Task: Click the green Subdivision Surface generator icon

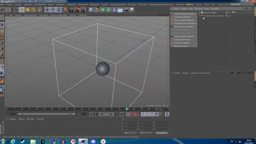Action: tap(103, 10)
